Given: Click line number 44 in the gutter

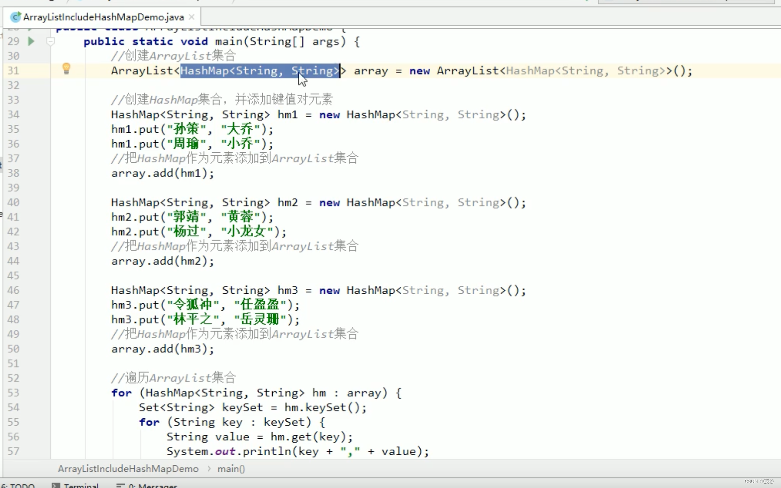Looking at the screenshot, I should tap(13, 261).
